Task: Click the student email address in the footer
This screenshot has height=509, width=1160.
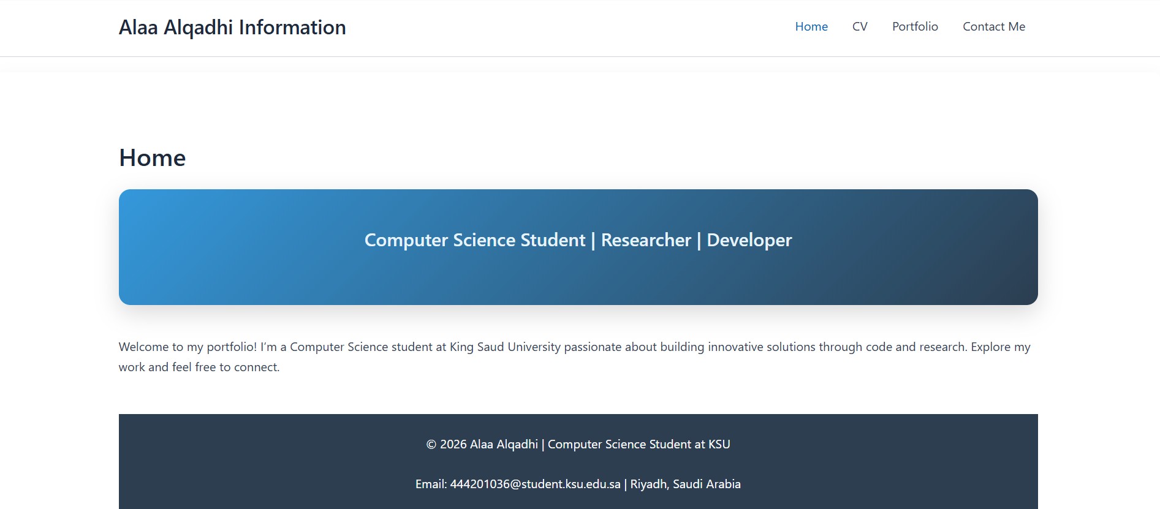Action: pyautogui.click(x=534, y=484)
